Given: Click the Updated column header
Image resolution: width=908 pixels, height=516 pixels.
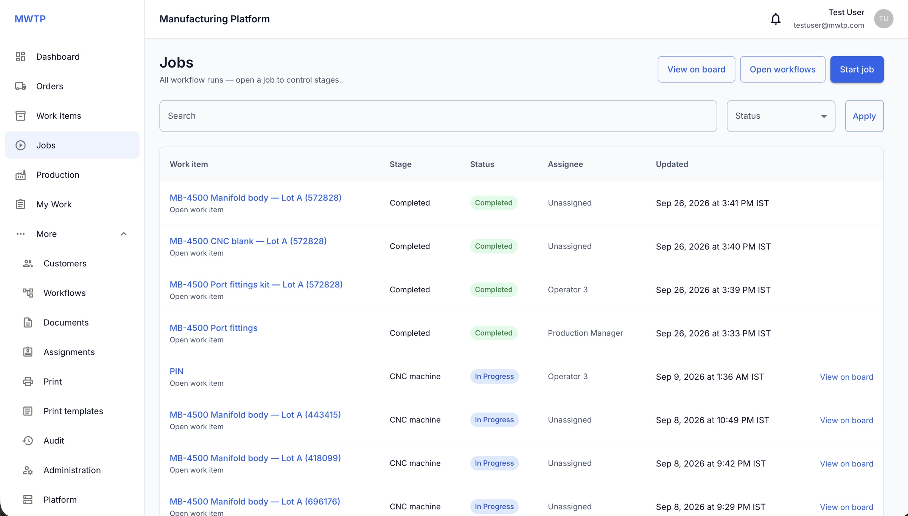Looking at the screenshot, I should 672,164.
